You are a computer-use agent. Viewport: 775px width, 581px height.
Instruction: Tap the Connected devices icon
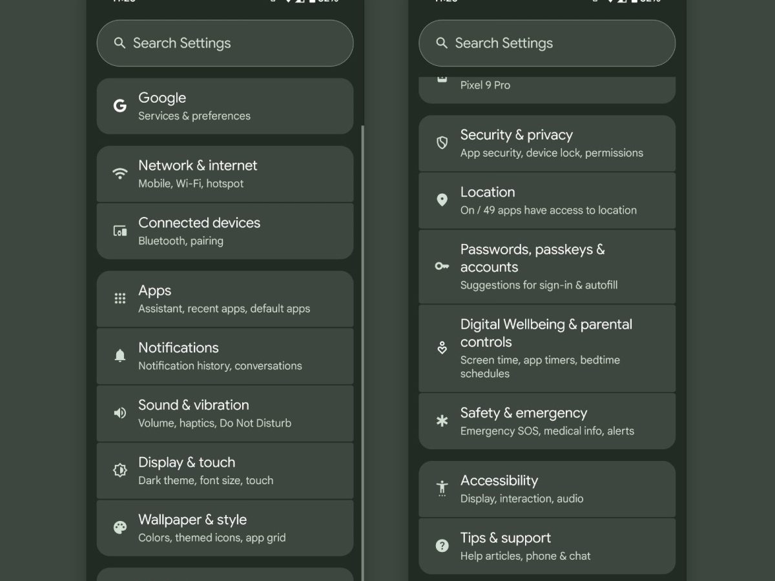tap(119, 231)
